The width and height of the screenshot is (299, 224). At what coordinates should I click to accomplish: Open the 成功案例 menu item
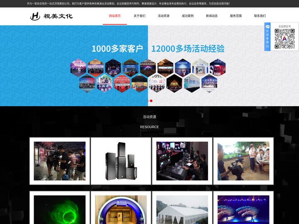point(188,16)
